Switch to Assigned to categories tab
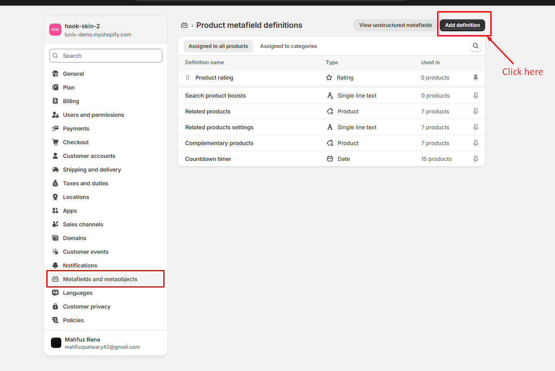Image resolution: width=555 pixels, height=371 pixels. point(288,46)
